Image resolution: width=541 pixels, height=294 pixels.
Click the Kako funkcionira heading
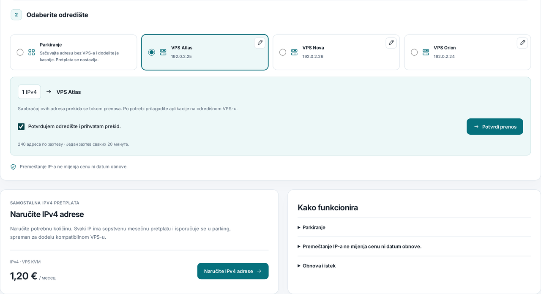click(x=328, y=207)
